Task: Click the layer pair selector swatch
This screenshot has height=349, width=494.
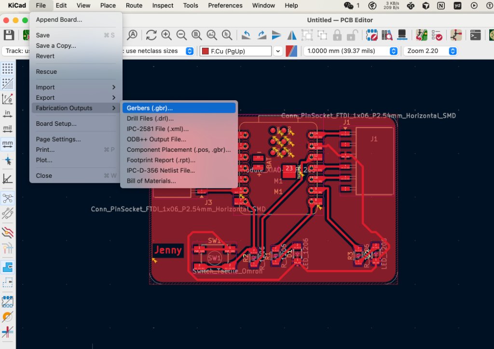Action: 291,51
